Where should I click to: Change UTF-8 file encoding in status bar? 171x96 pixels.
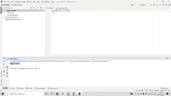coord(151,90)
